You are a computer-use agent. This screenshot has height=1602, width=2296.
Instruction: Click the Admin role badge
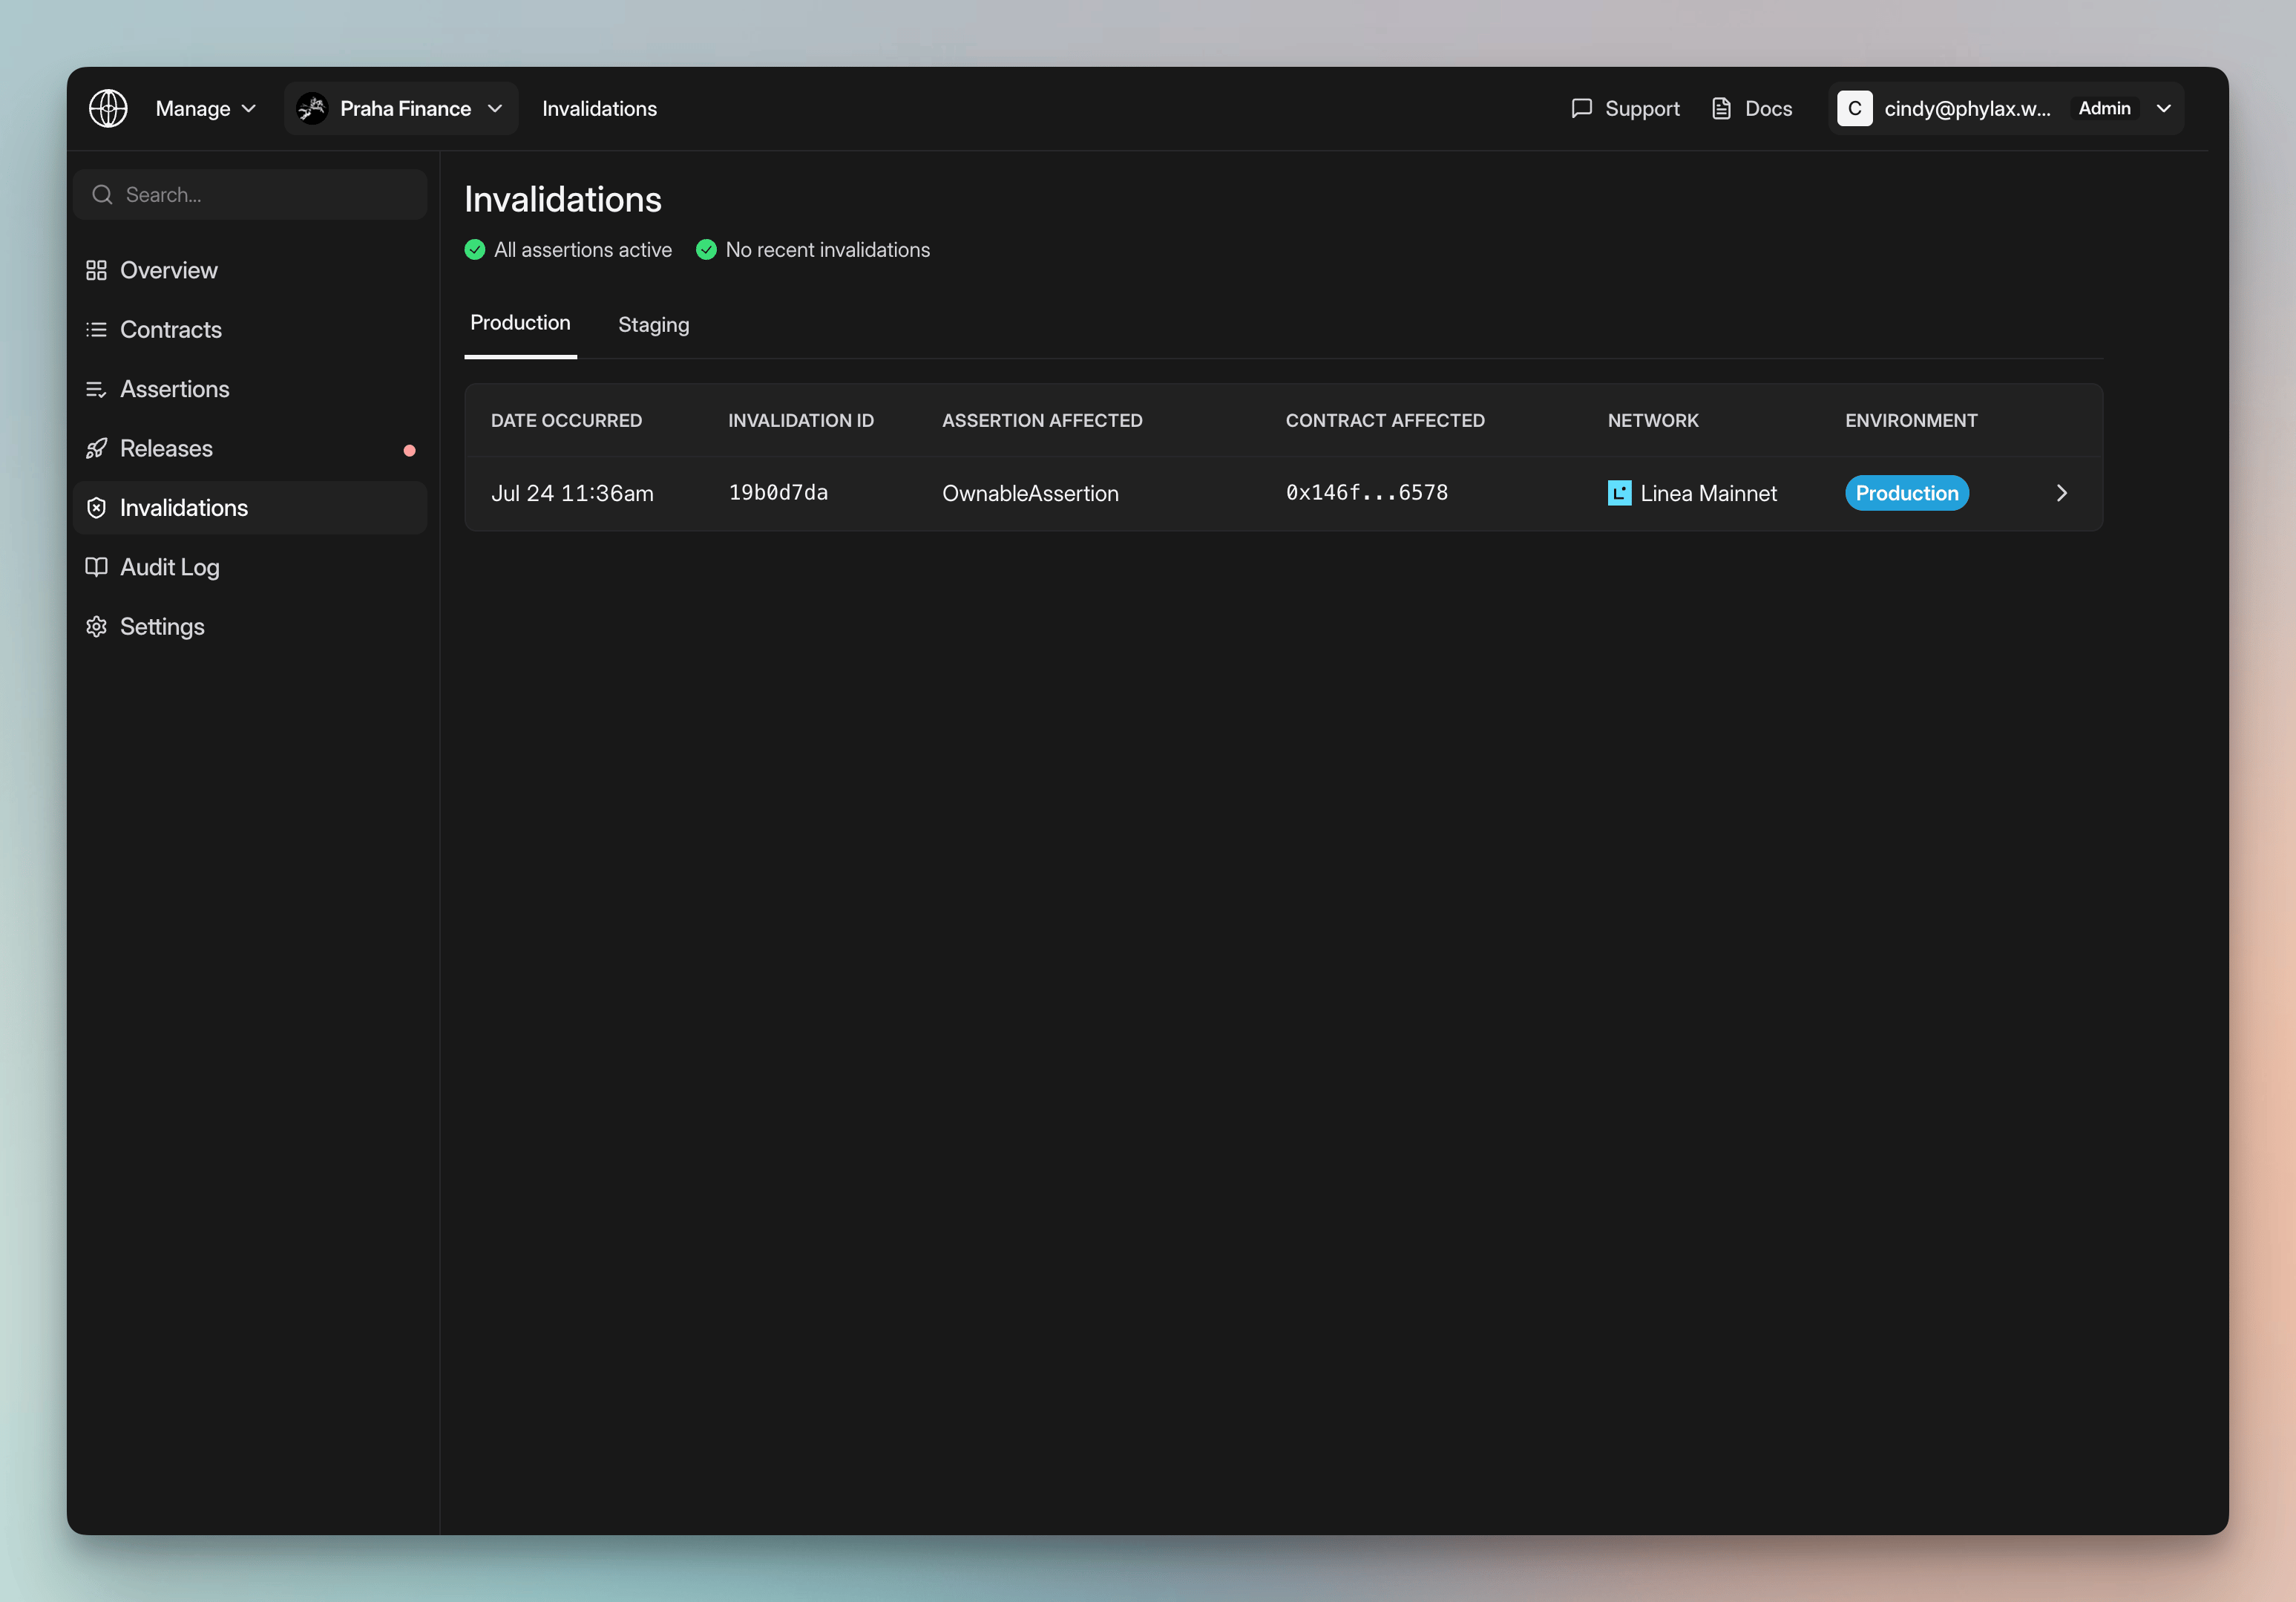click(x=2104, y=108)
